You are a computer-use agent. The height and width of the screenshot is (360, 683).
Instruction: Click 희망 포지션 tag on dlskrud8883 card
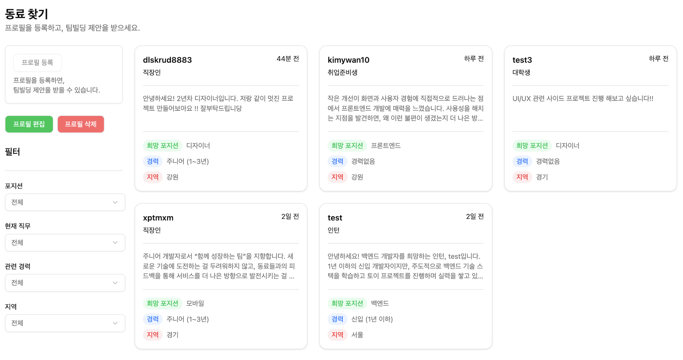162,146
